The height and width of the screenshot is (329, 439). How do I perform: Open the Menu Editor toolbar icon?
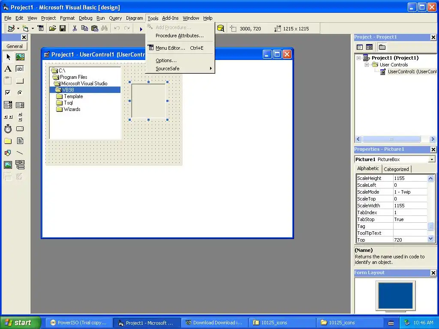coord(41,28)
